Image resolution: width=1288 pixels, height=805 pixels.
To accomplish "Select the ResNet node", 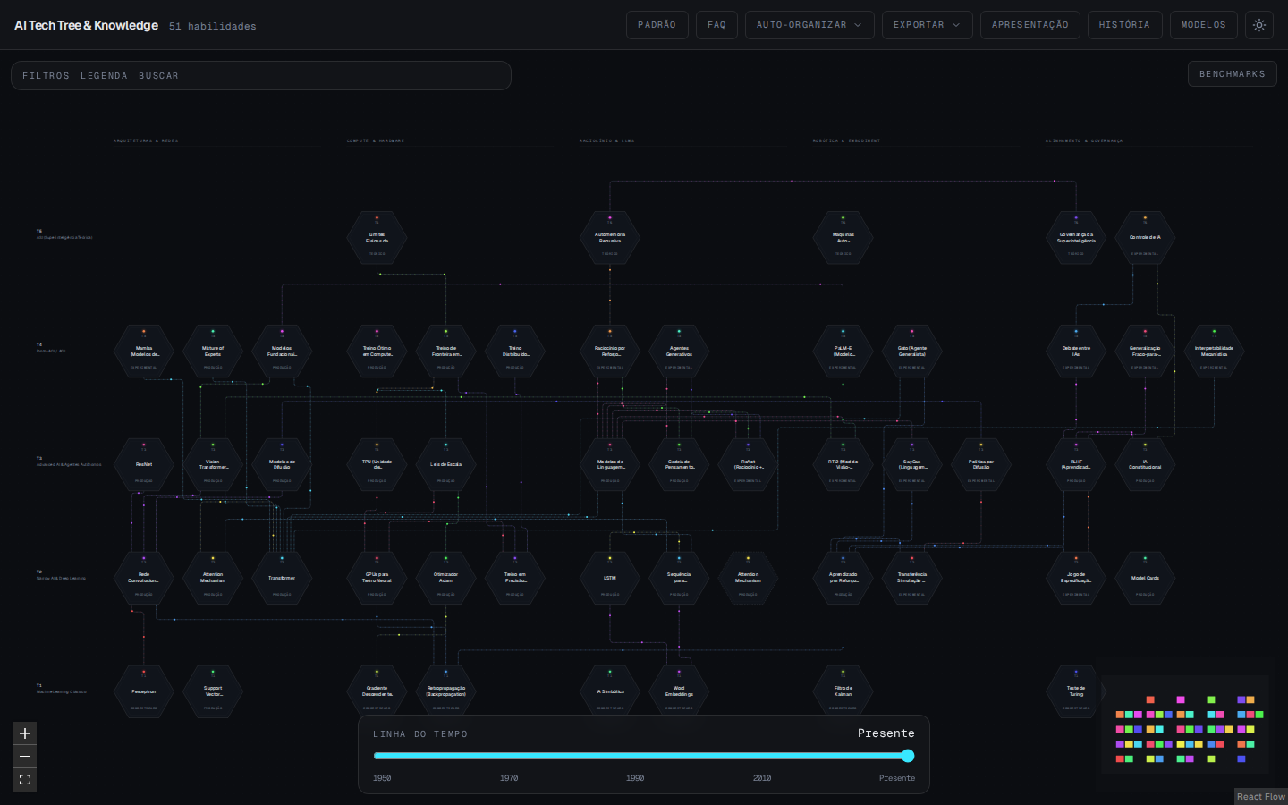I will tap(144, 465).
